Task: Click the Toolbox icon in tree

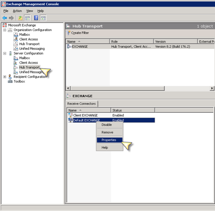Action: 10,82
